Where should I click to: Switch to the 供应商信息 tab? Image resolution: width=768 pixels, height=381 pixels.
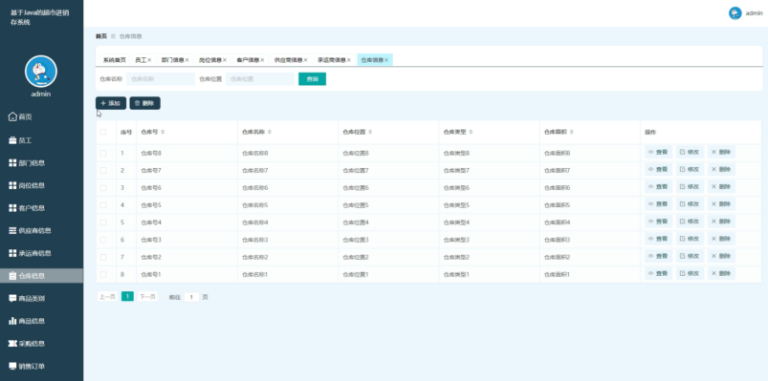pyautogui.click(x=288, y=60)
